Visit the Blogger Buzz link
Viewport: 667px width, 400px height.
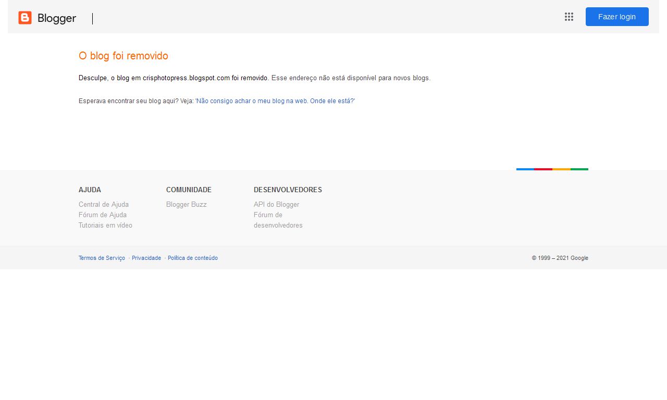187,205
